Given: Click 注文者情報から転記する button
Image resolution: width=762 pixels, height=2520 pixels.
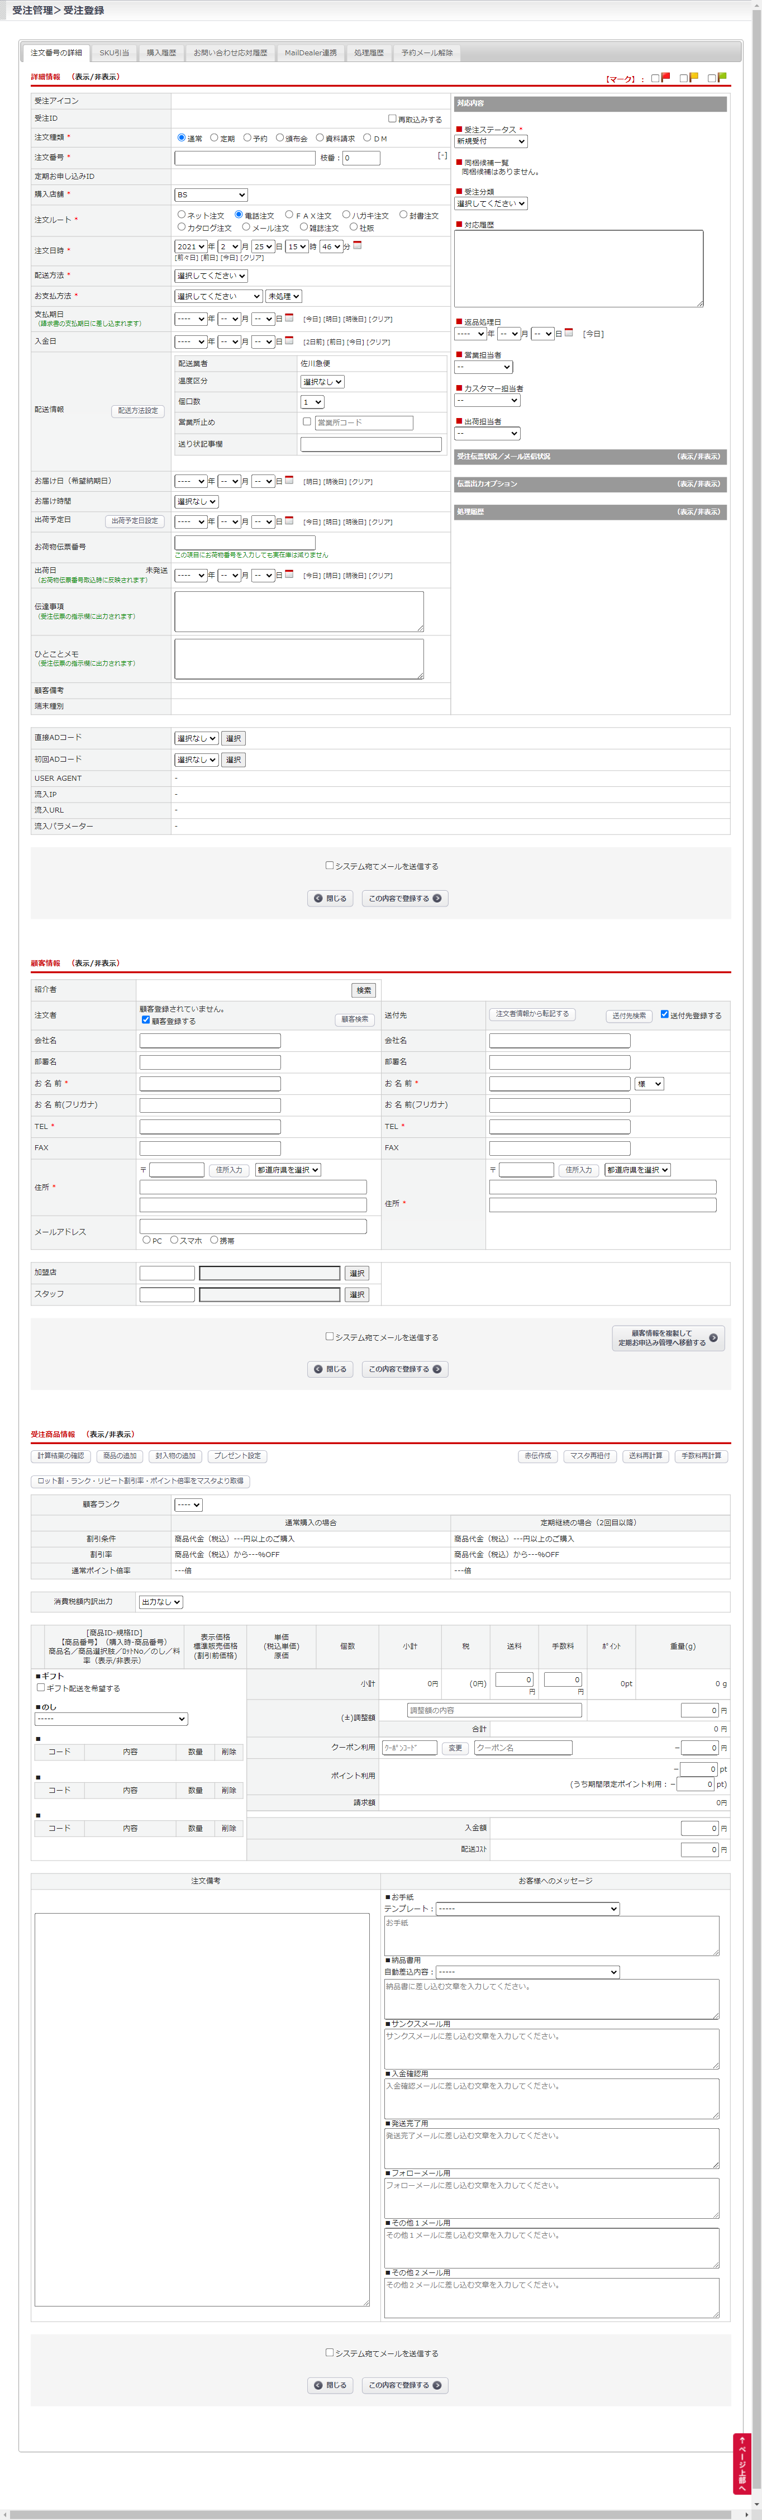Looking at the screenshot, I should click(532, 1014).
